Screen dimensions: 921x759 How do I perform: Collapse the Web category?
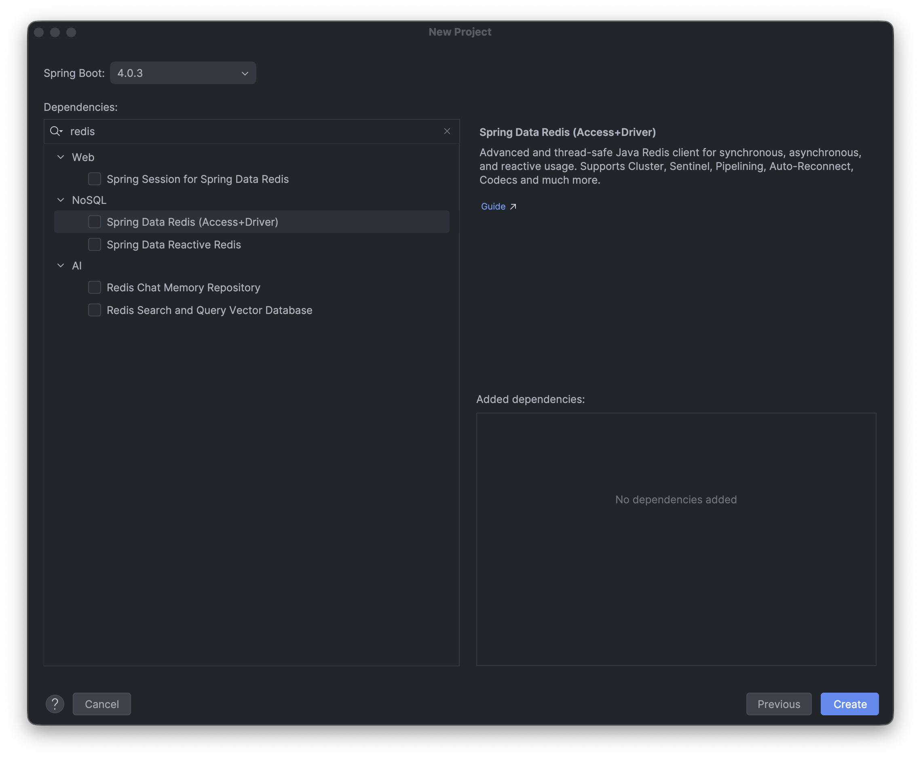click(61, 157)
